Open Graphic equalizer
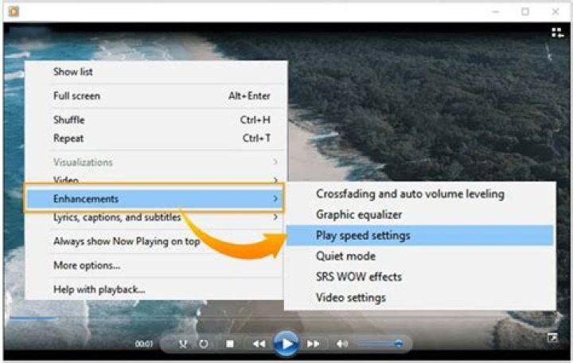This screenshot has height=363, width=573. click(x=420, y=215)
